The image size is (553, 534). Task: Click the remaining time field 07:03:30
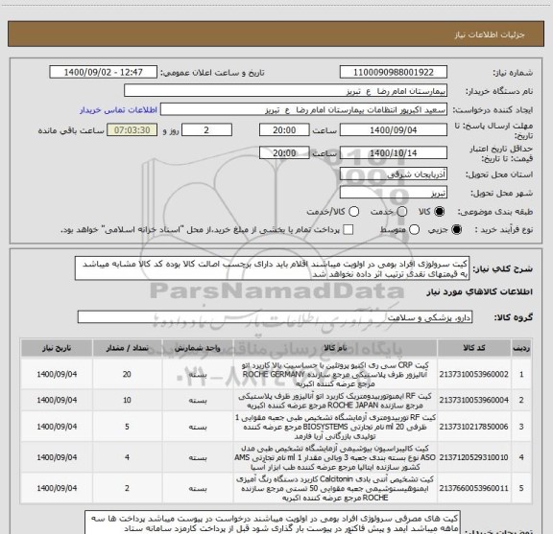click(132, 130)
